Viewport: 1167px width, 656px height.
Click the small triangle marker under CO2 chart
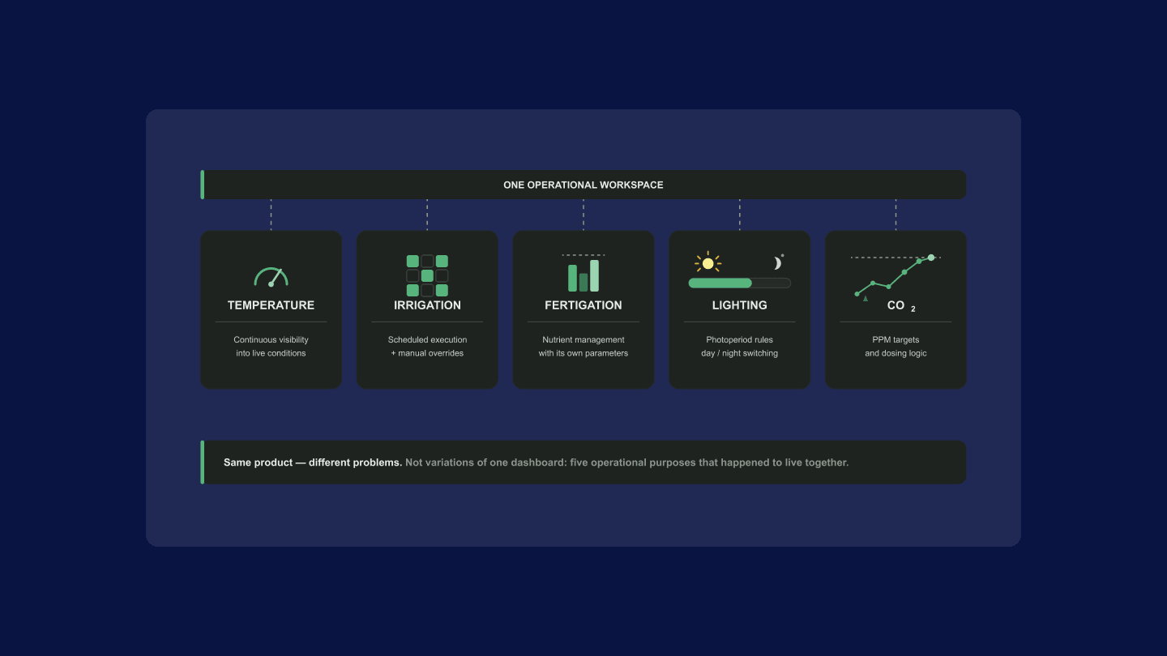click(866, 298)
